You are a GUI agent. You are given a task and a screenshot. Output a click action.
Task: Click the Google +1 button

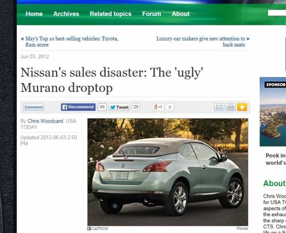click(158, 107)
